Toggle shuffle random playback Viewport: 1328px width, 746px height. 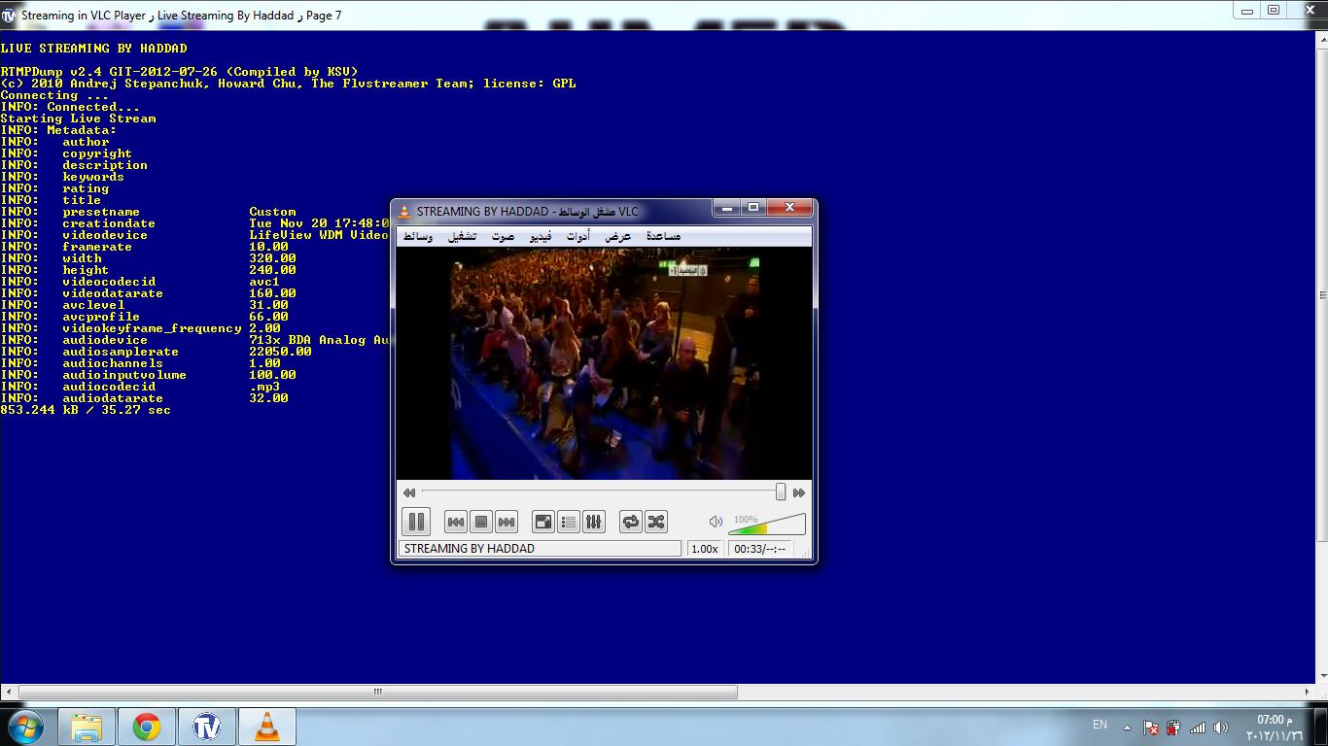656,522
